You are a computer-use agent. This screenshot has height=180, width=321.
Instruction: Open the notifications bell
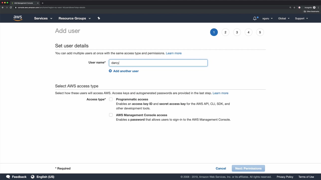click(255, 18)
